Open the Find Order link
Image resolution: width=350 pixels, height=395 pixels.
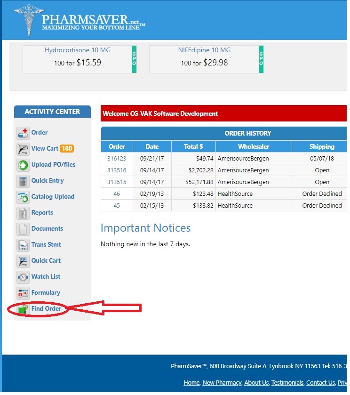pyautogui.click(x=46, y=308)
